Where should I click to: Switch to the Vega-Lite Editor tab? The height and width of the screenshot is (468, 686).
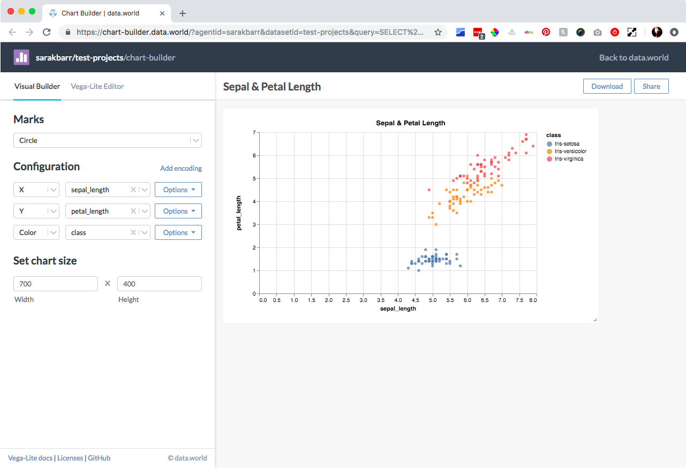(x=97, y=86)
